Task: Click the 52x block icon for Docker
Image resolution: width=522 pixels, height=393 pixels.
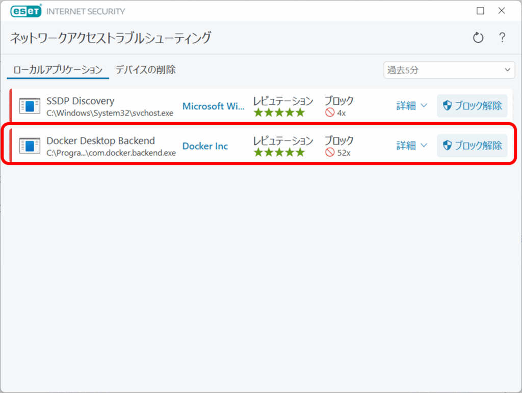Action: point(330,153)
